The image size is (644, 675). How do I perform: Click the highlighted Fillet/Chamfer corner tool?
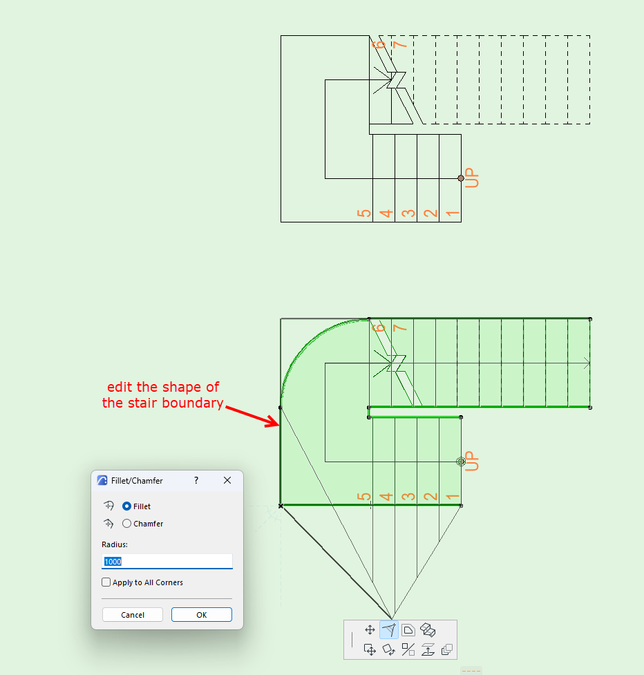[389, 630]
